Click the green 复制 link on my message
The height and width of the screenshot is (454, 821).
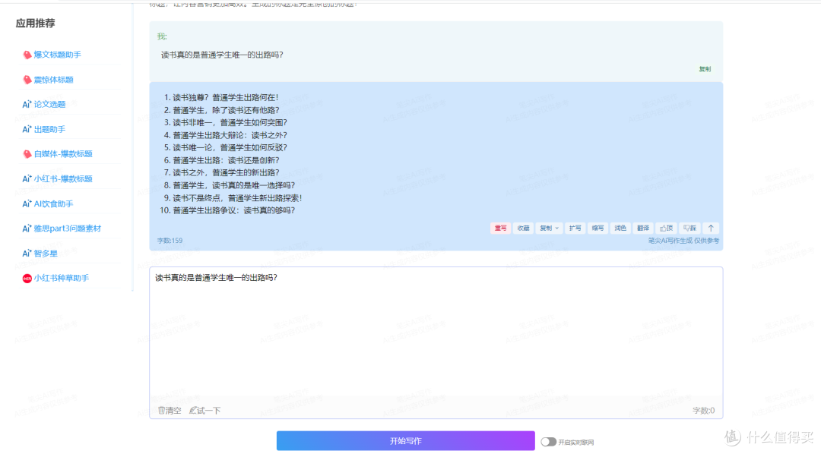[705, 69]
